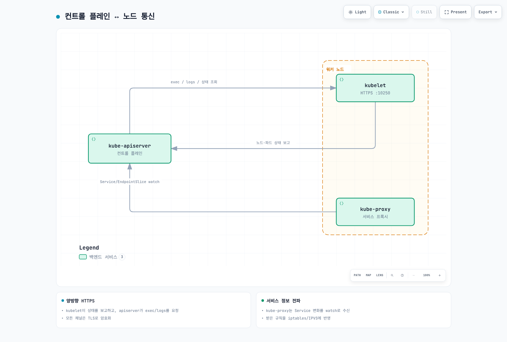Click the 'kube-proxy는 Service 변화를 watch로 수신' bullet

click(x=308, y=311)
